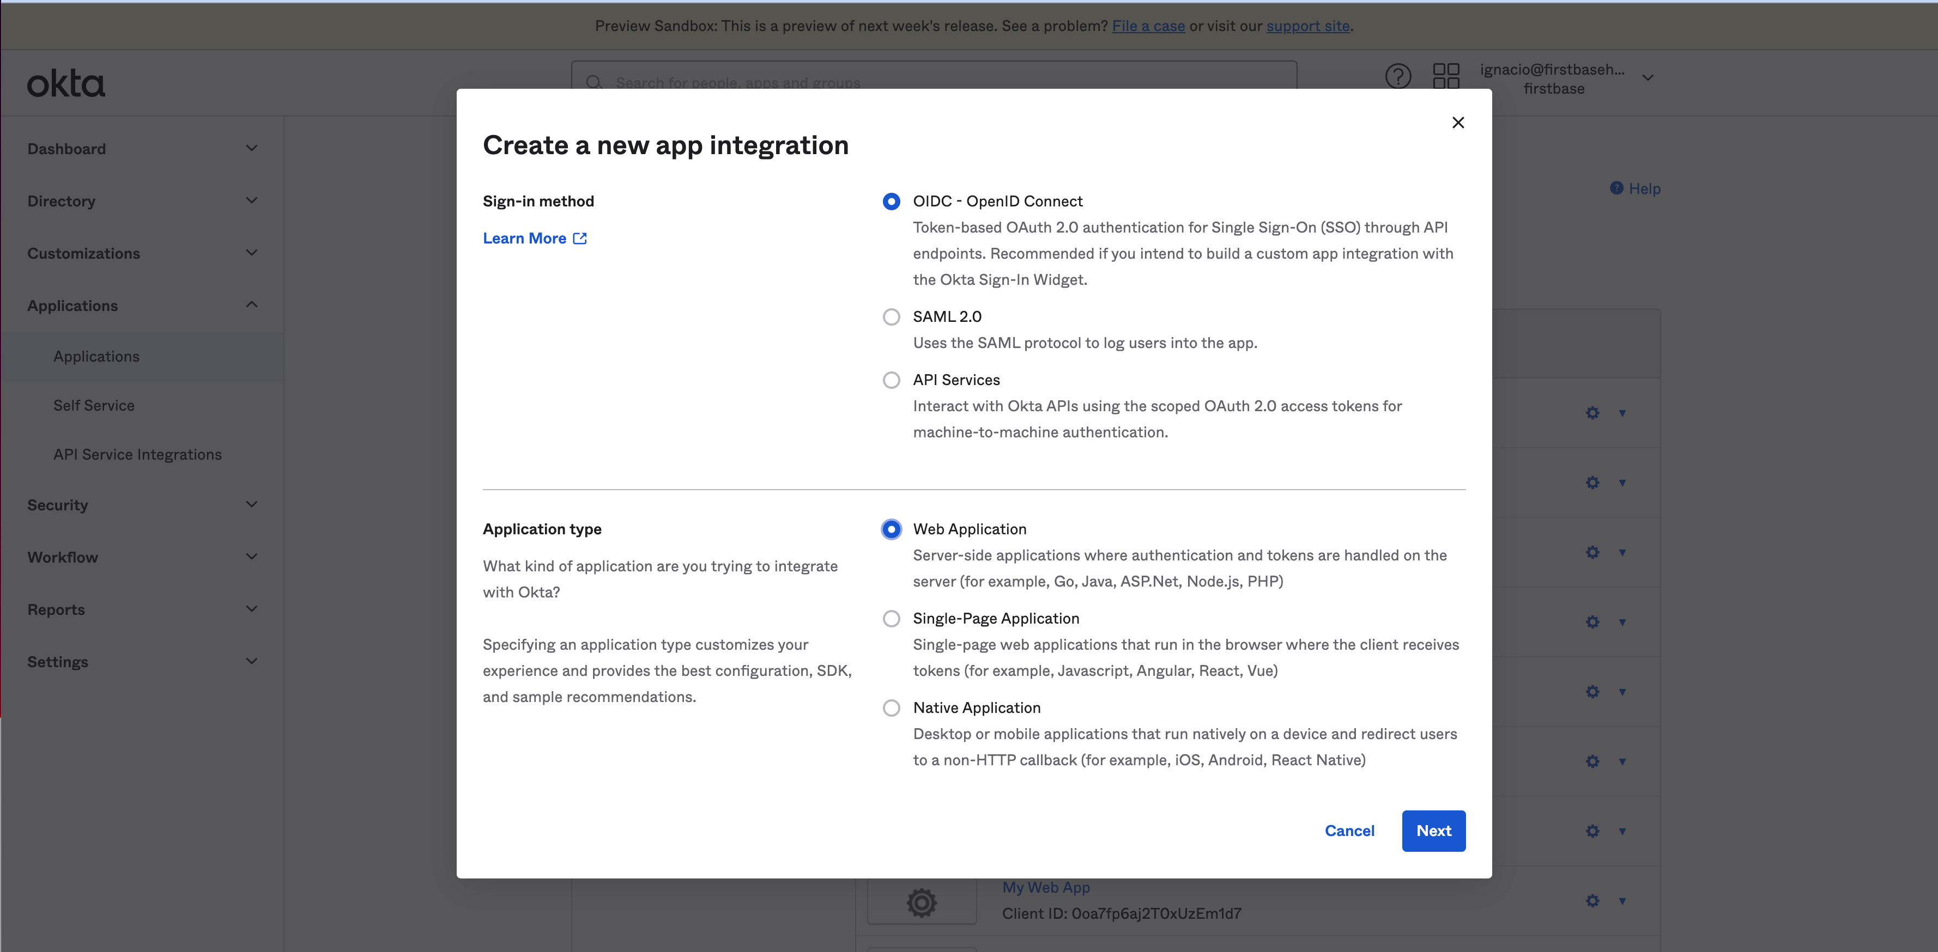
Task: Open the help question mark icon in header
Action: point(1398,77)
